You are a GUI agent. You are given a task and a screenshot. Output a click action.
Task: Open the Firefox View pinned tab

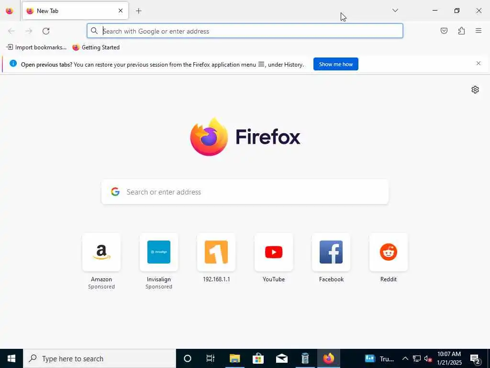tap(10, 11)
